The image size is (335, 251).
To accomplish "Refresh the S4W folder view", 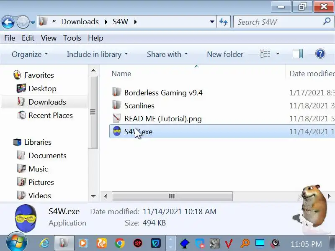I will point(224,22).
